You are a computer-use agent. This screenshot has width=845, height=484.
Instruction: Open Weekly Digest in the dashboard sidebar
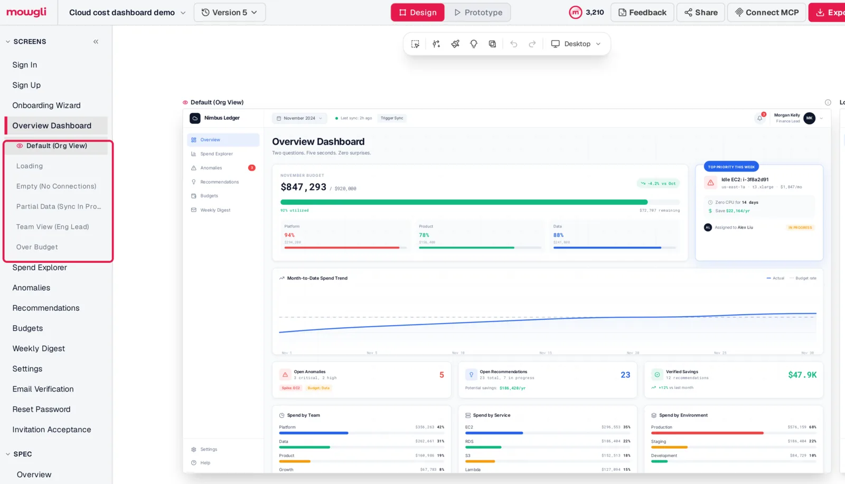point(215,210)
